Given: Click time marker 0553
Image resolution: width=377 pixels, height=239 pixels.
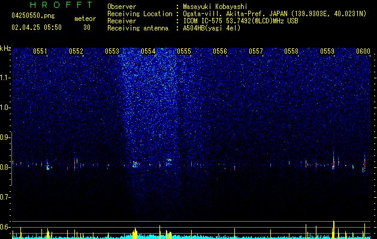Looking at the screenshot, I should 112,51.
